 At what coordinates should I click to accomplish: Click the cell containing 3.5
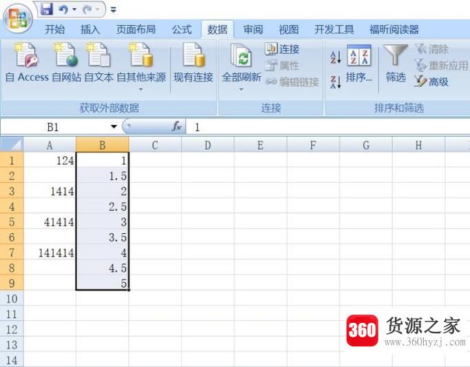tap(103, 237)
